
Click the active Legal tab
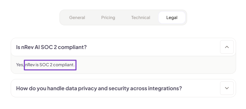coord(172,18)
